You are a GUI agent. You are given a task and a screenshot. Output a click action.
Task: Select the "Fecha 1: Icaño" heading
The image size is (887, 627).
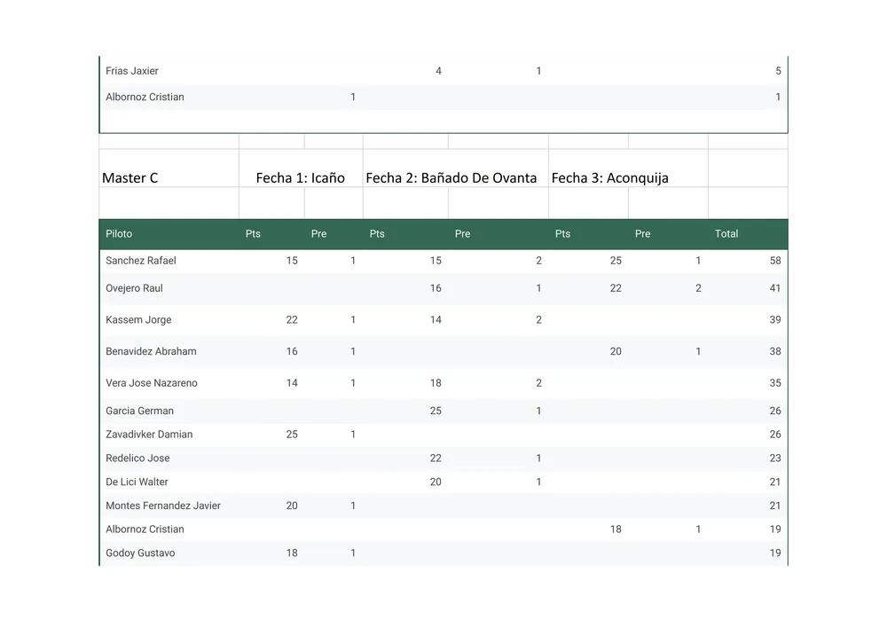click(300, 178)
